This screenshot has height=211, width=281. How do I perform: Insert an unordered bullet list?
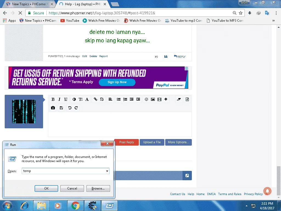[x=119, y=99]
